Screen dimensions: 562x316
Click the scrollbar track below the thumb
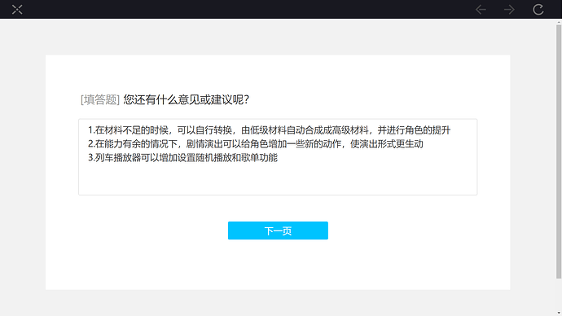tap(559, 294)
